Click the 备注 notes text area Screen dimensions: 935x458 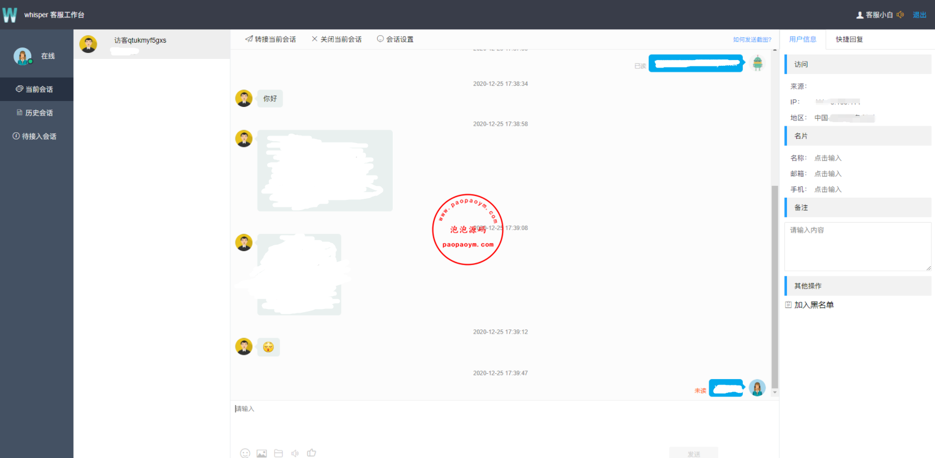857,247
